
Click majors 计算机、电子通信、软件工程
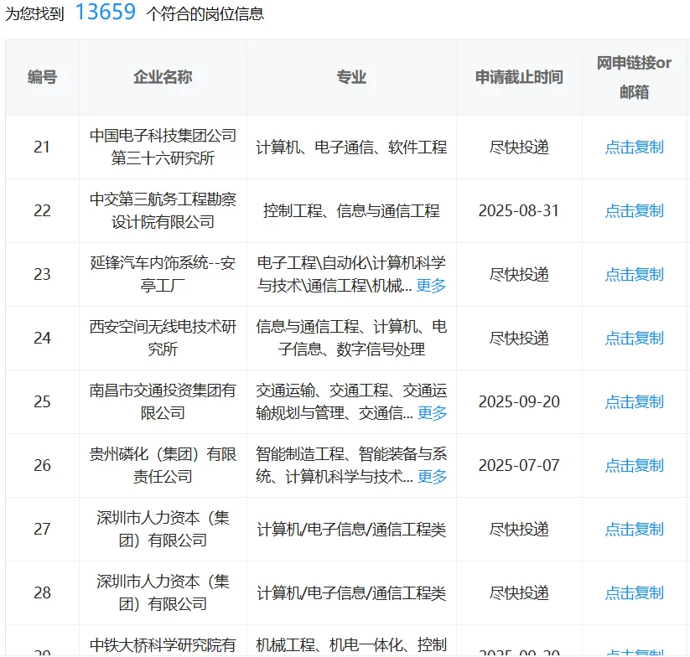[x=351, y=147]
